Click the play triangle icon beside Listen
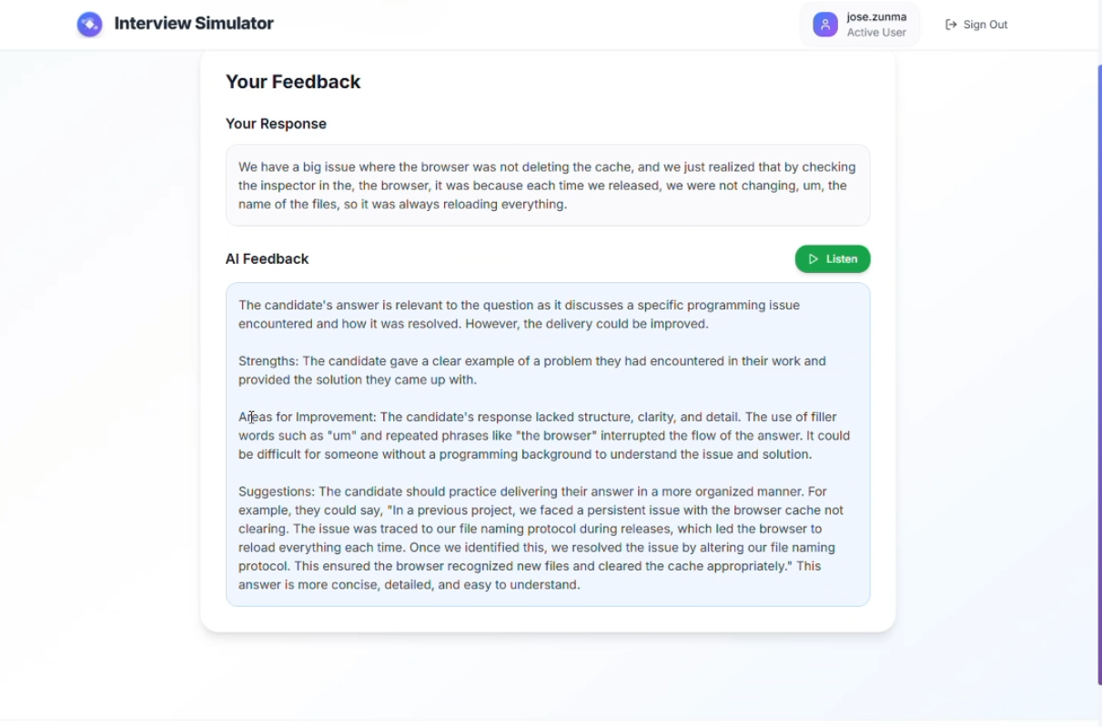The height and width of the screenshot is (727, 1102). tap(814, 259)
